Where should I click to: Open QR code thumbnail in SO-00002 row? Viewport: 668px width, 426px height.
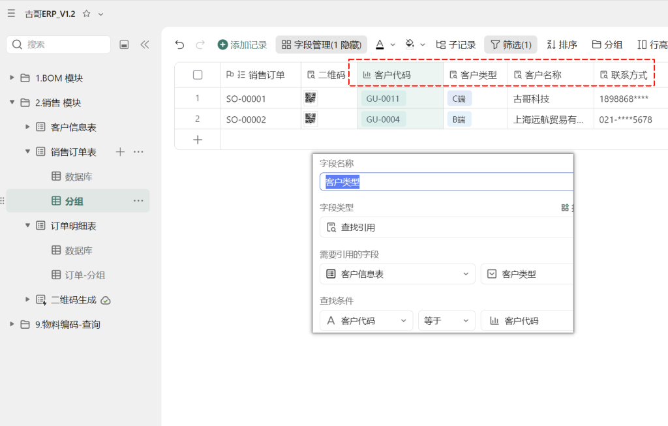(x=311, y=119)
